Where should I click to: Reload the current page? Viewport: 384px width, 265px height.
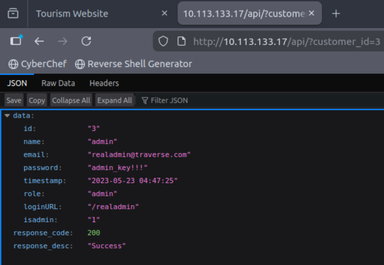tap(86, 41)
